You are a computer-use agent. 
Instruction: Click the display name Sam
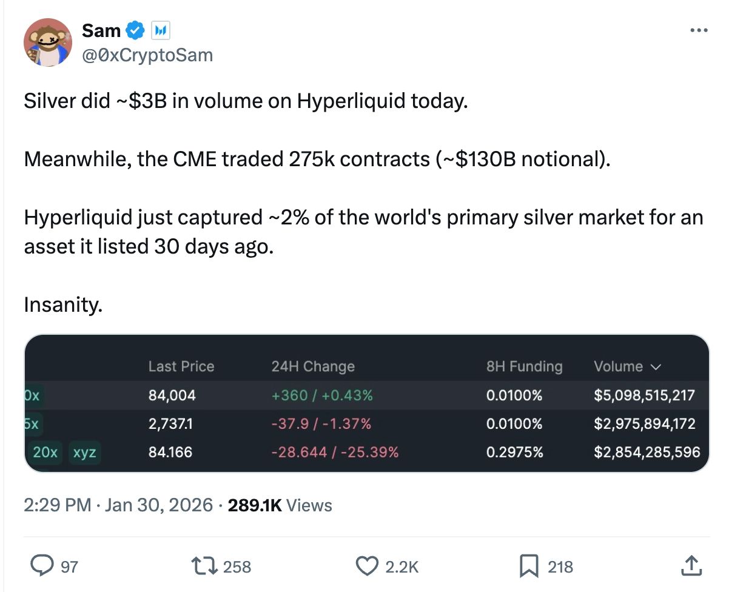click(x=101, y=29)
